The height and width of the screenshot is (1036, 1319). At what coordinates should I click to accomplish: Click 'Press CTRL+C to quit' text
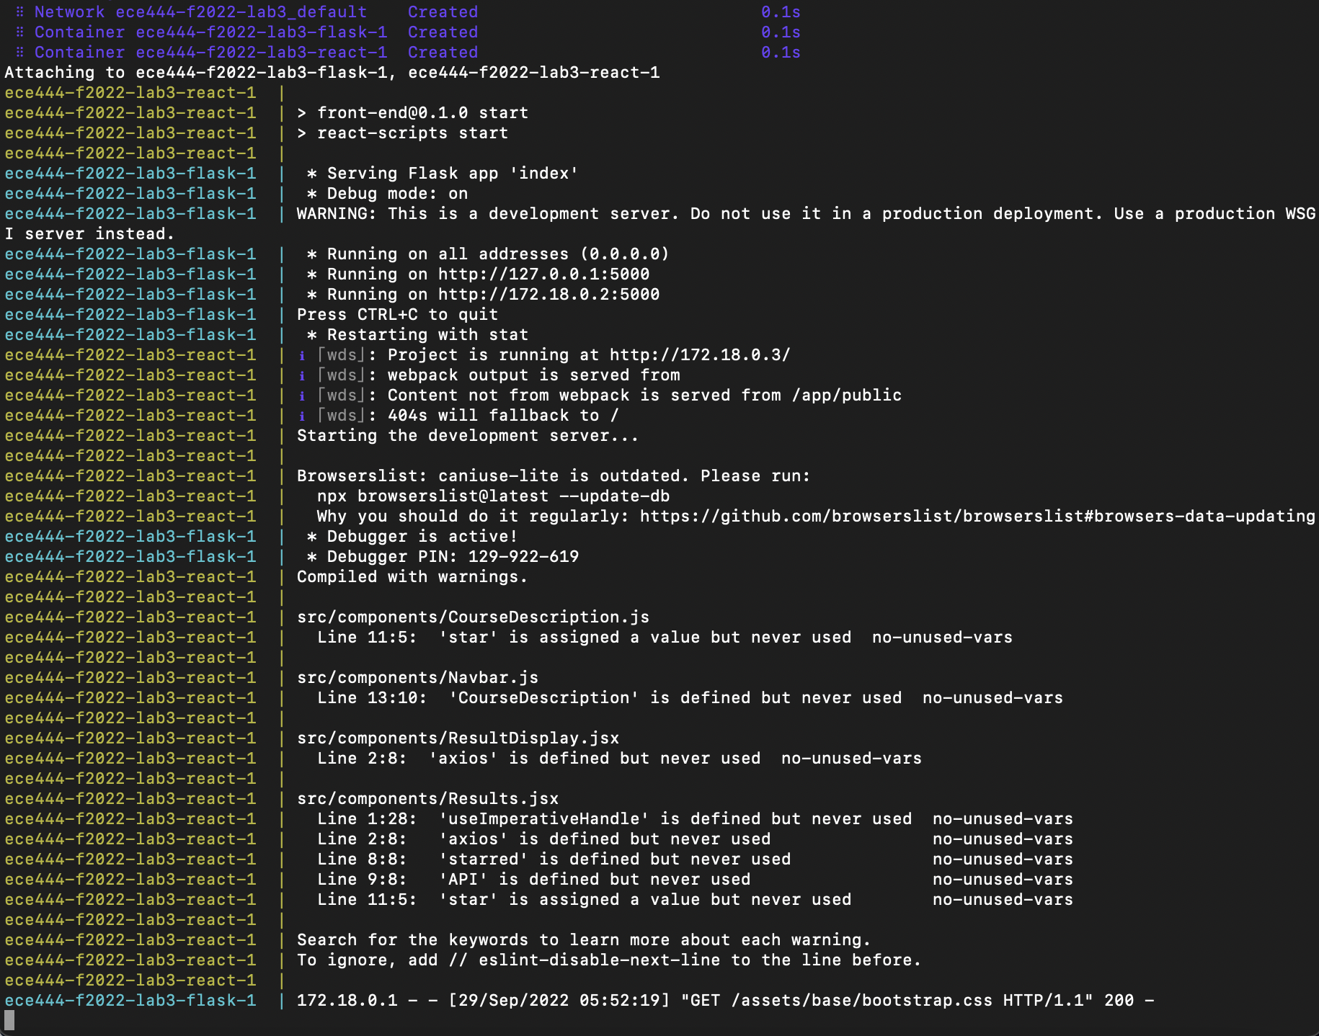(397, 315)
